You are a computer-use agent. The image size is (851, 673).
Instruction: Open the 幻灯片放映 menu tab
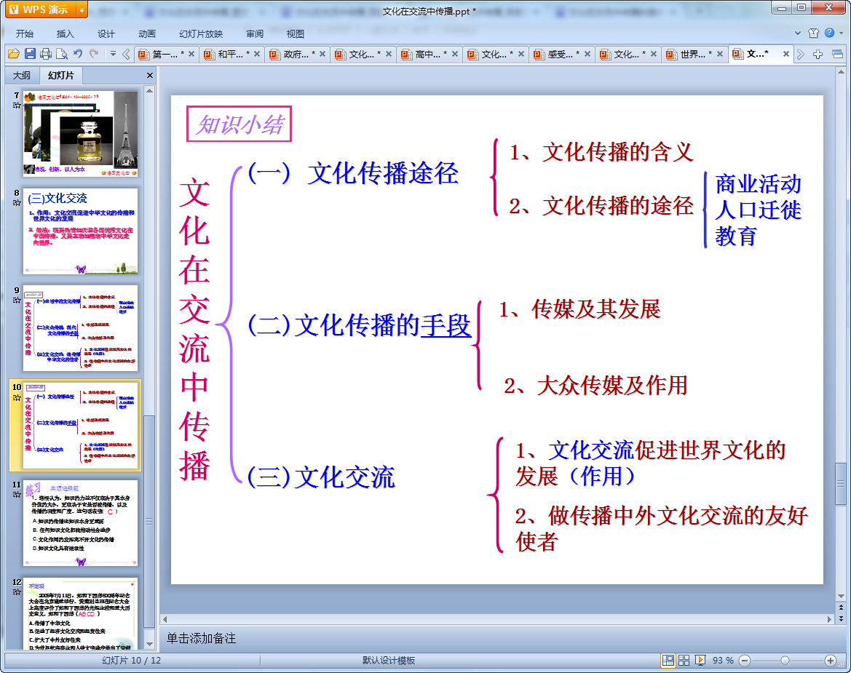tap(201, 33)
